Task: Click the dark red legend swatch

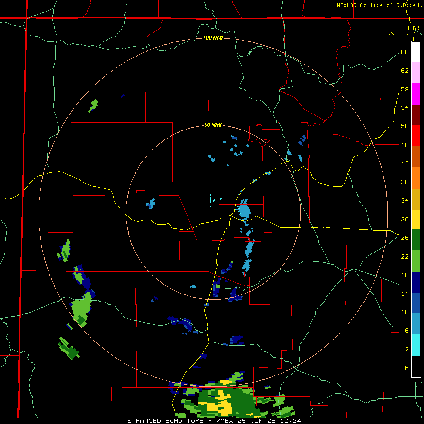Action: coord(416,115)
